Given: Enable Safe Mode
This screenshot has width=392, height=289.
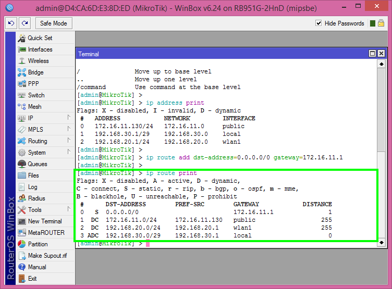Looking at the screenshot, I should [x=54, y=23].
